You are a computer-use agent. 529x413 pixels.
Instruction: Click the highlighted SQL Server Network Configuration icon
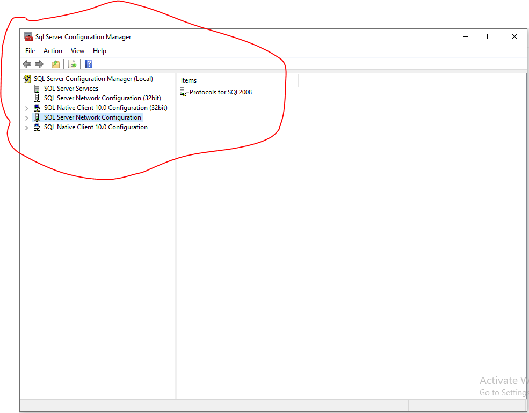[37, 117]
